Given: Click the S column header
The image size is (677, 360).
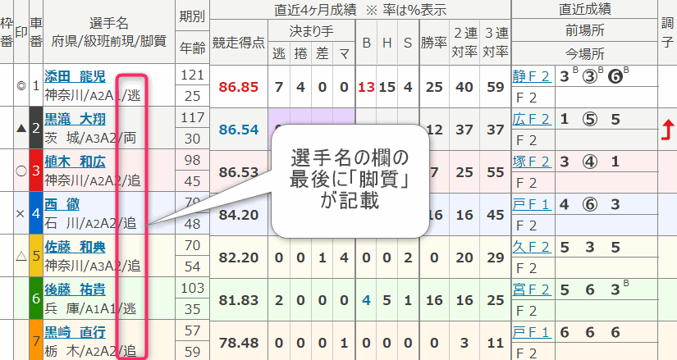Looking at the screenshot, I should click(408, 43).
